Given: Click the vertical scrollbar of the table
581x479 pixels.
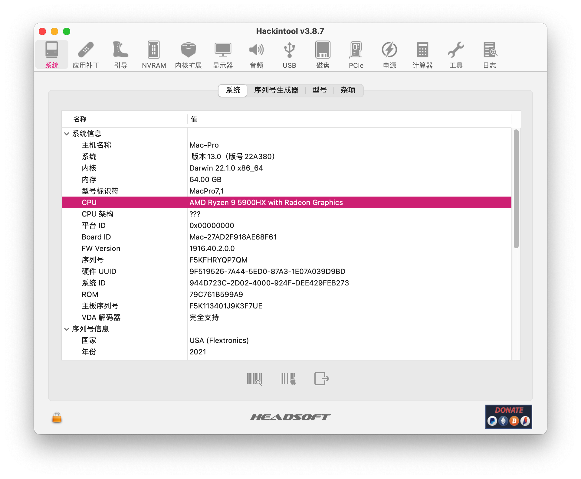Looking at the screenshot, I should point(516,189).
